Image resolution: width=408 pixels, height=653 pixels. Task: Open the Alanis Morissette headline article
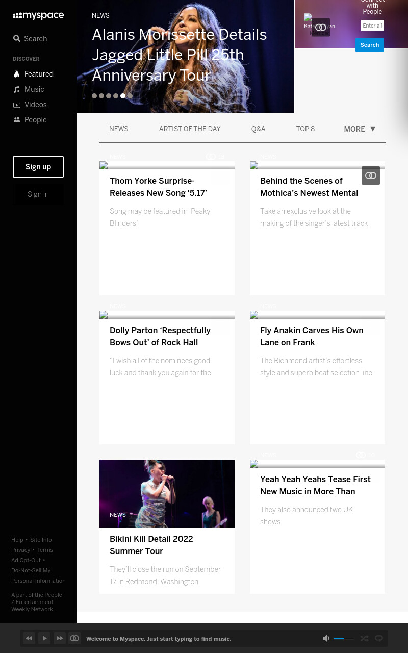pyautogui.click(x=179, y=55)
